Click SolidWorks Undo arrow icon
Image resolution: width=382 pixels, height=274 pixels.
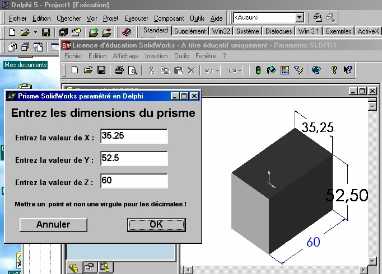coord(209,71)
